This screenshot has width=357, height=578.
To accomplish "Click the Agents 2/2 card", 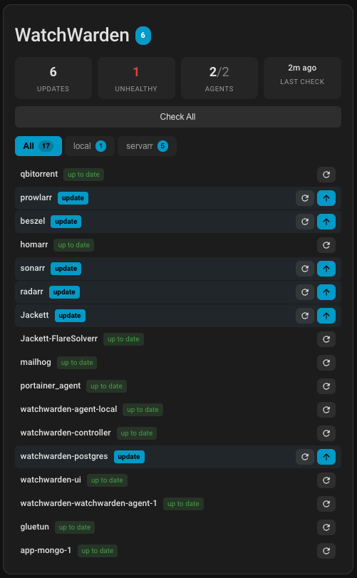I will coord(219,78).
